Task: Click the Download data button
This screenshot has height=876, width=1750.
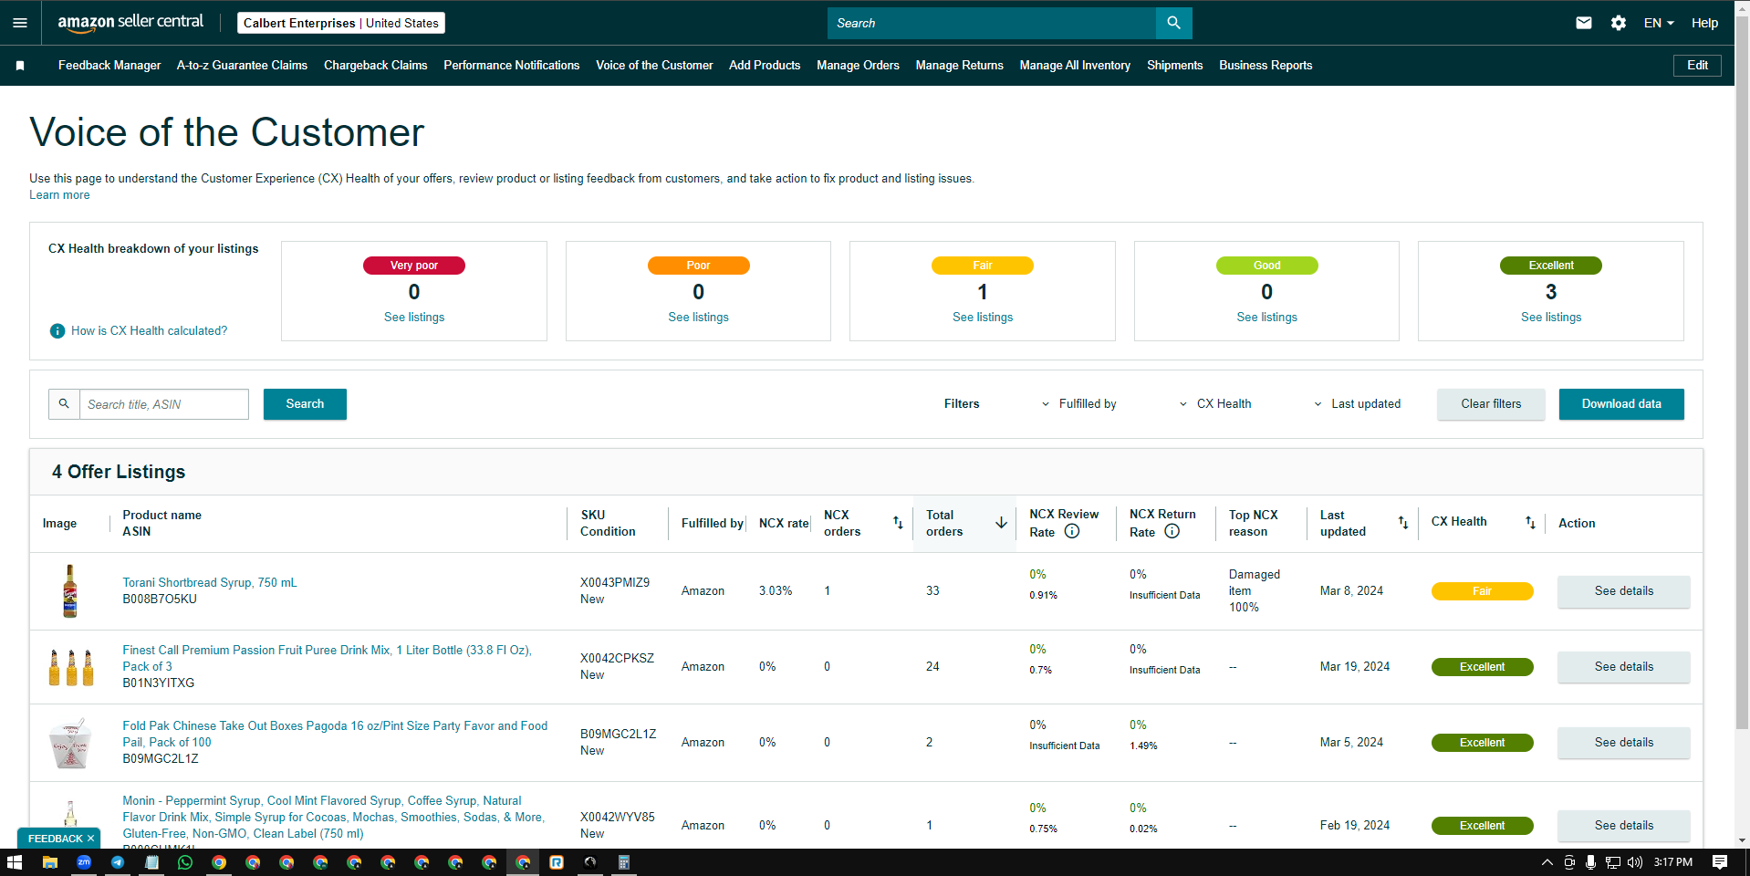Action: 1621,404
